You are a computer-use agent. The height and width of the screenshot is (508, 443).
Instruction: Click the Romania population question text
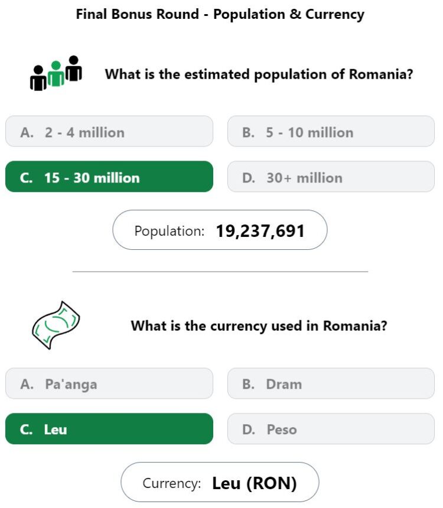[259, 74]
